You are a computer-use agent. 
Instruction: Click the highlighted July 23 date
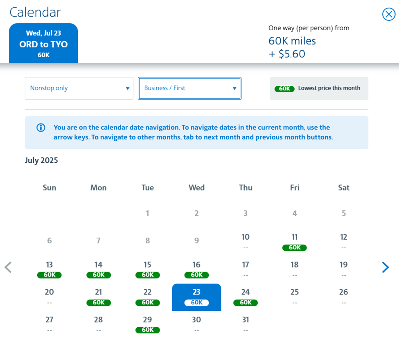pyautogui.click(x=196, y=297)
